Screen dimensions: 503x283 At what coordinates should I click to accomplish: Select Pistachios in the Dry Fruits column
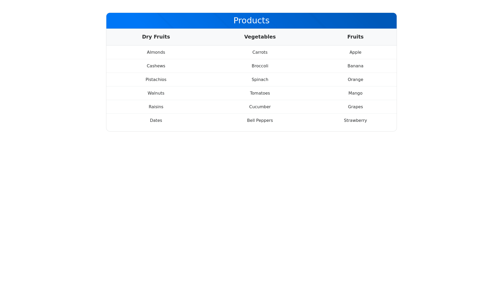[156, 79]
